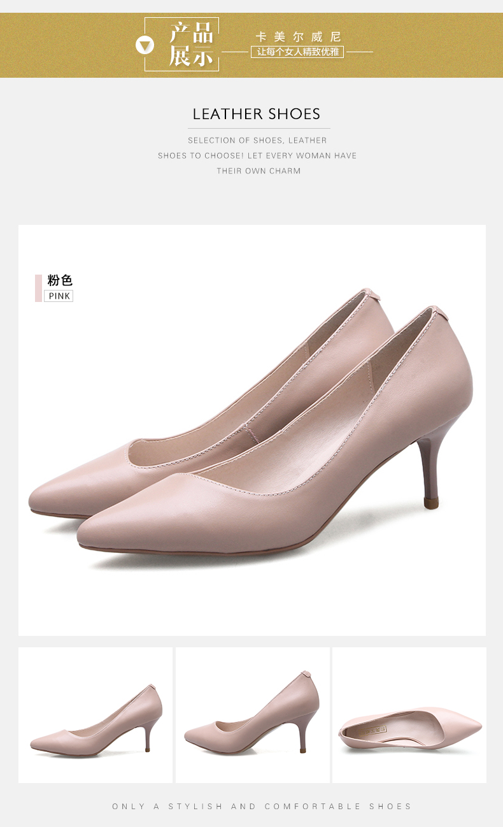Screen dimensions: 503x827
Task: Click the 卡美尔威尼 brand name
Action: [298, 37]
